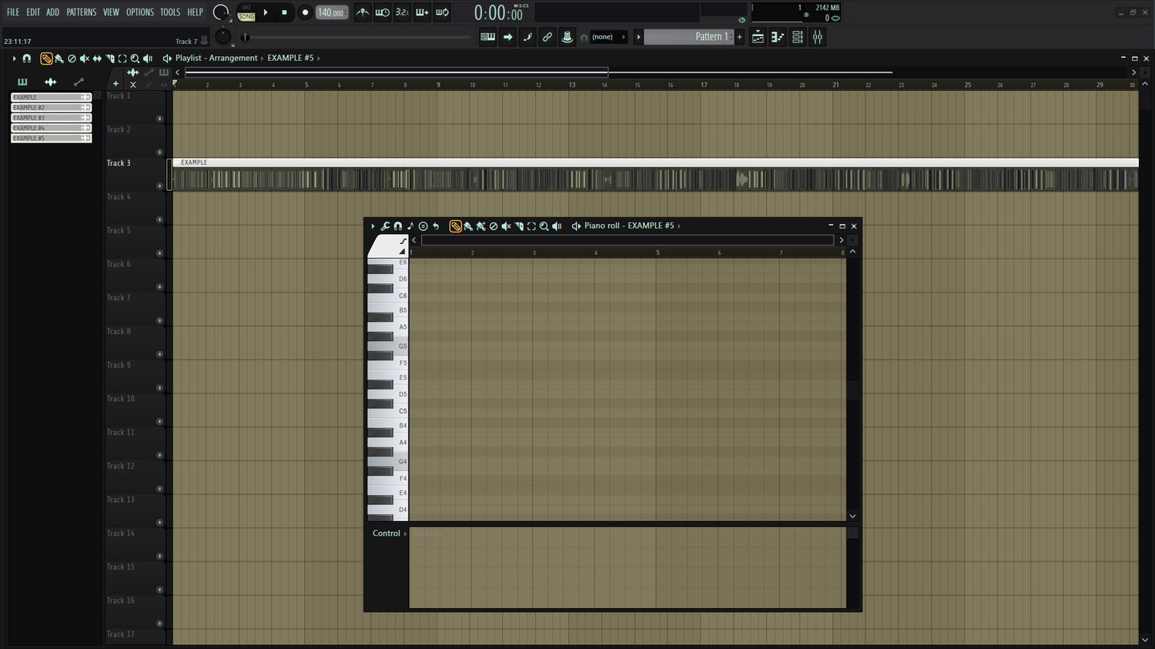Click the Track 3 header label
This screenshot has height=649, width=1155.
(x=119, y=163)
